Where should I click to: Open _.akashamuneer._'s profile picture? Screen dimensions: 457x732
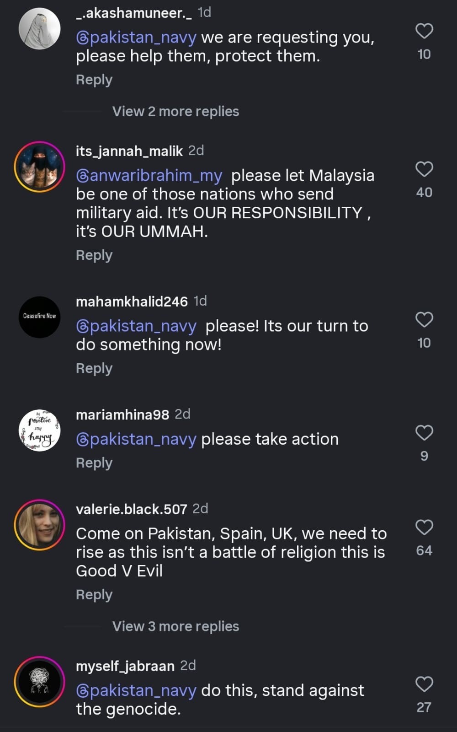tap(40, 28)
